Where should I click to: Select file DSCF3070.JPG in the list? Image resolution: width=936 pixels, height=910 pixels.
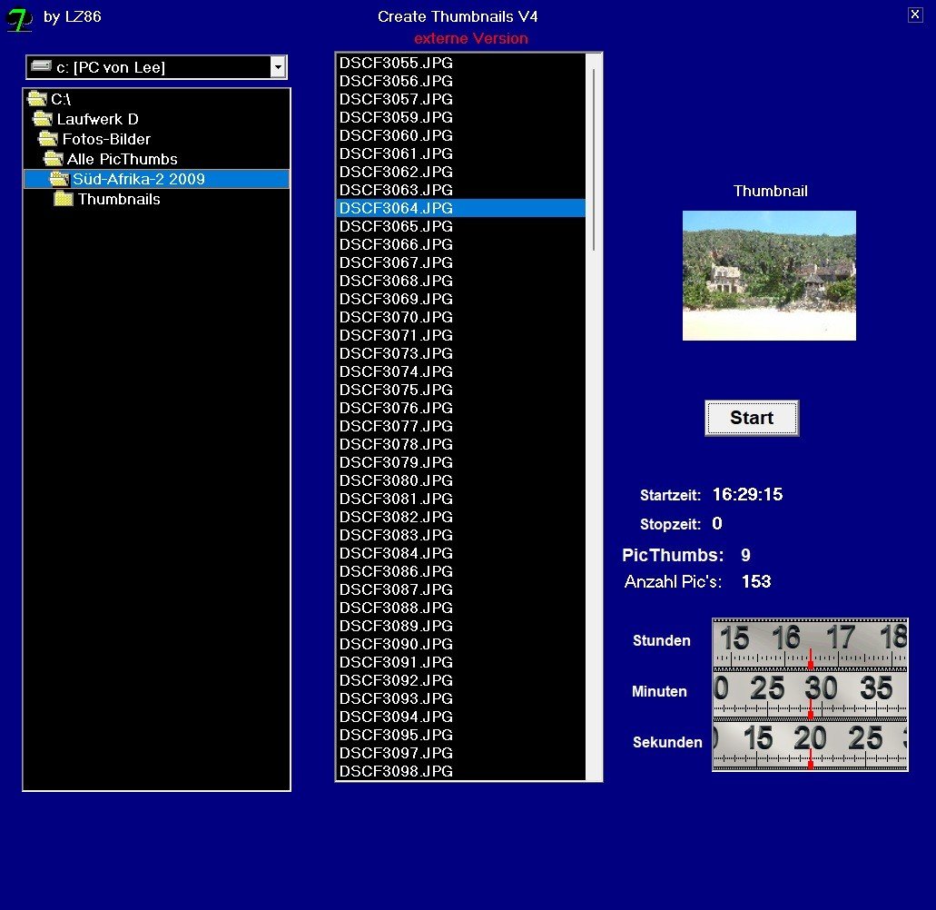396,317
